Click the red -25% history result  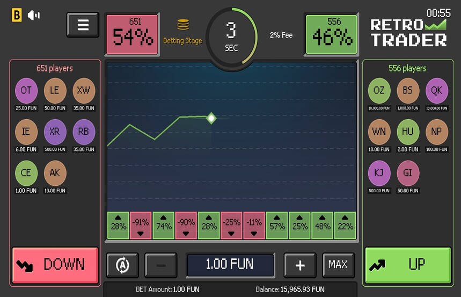click(232, 226)
